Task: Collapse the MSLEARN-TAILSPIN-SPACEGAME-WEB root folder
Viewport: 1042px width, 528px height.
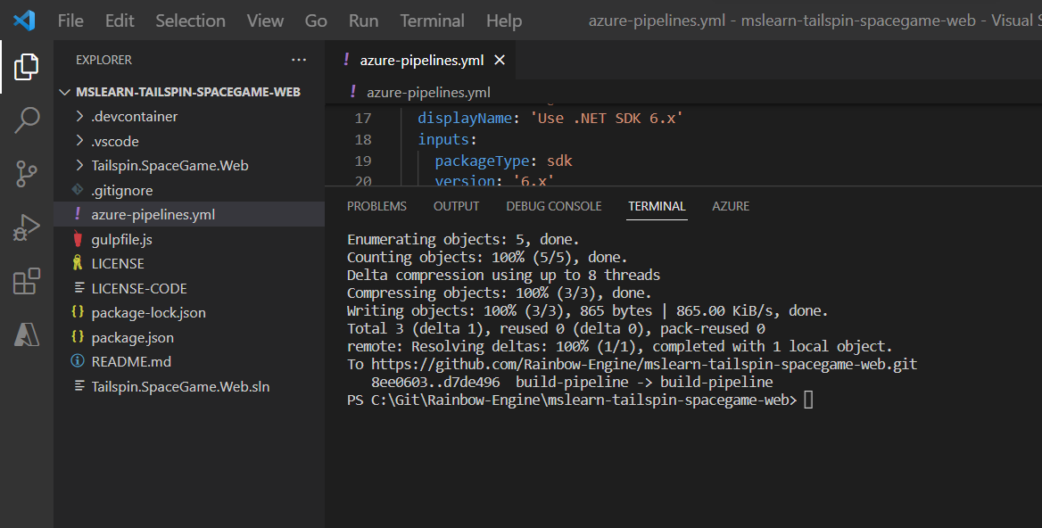Action: (x=64, y=93)
